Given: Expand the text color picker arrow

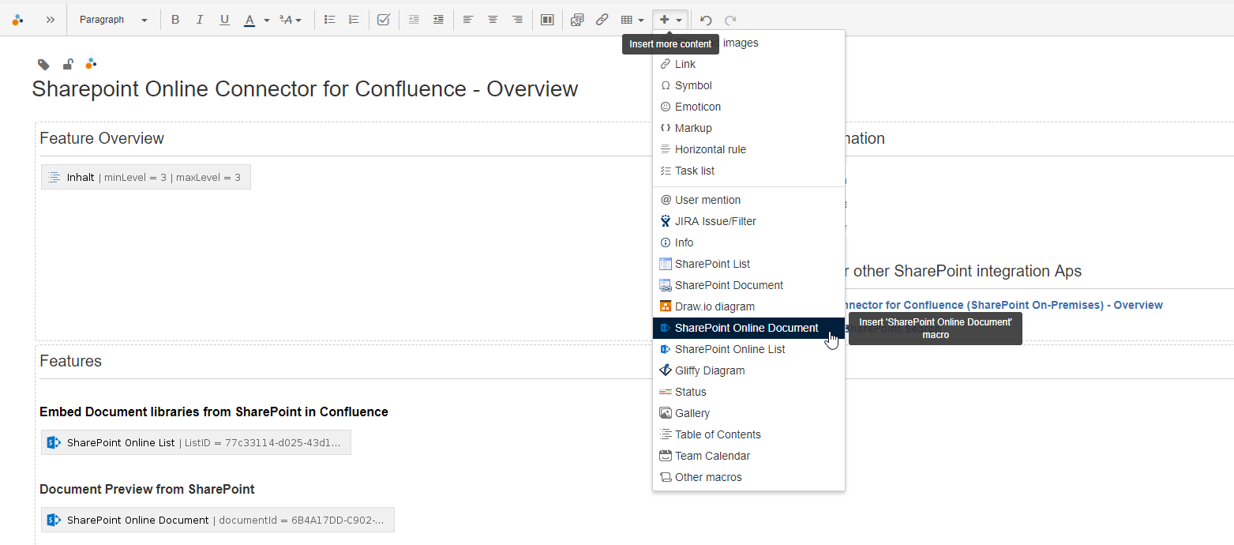Looking at the screenshot, I should (x=267, y=21).
